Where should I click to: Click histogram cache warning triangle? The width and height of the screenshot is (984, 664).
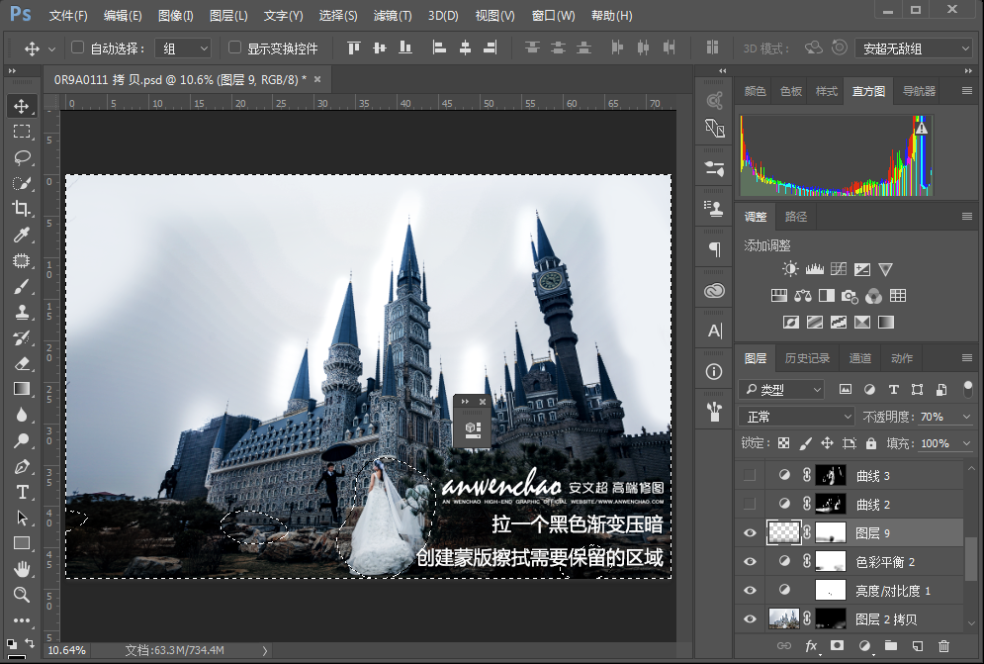click(922, 129)
